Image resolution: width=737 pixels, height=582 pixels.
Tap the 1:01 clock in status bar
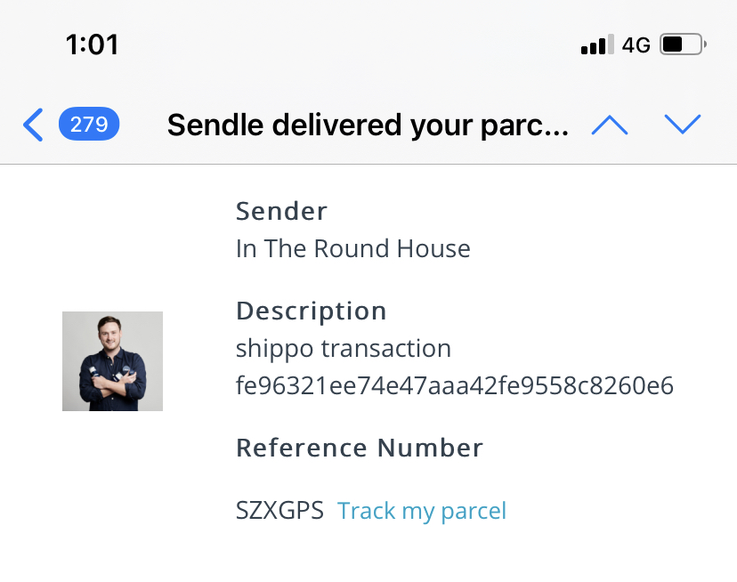click(x=93, y=44)
